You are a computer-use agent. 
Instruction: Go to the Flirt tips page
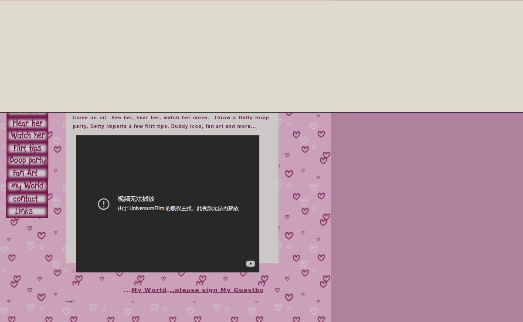(27, 148)
